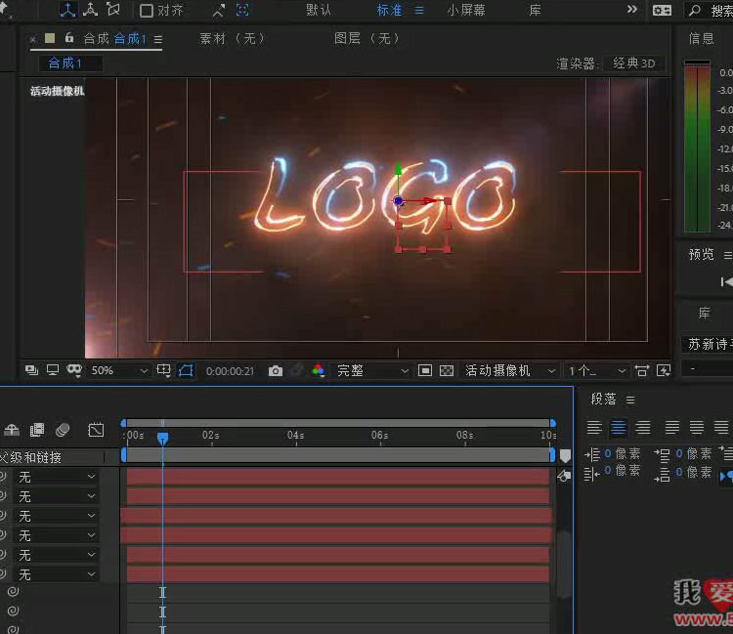This screenshot has width=733, height=634.
Task: Switch to the 默认 workspace
Action: pyautogui.click(x=319, y=11)
